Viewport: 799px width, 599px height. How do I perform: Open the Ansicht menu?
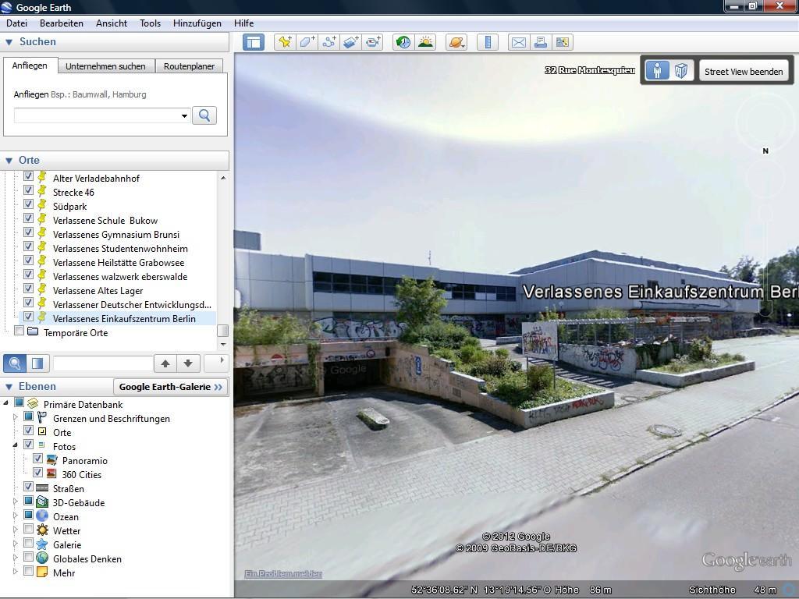coord(112,23)
